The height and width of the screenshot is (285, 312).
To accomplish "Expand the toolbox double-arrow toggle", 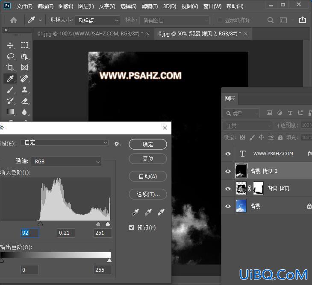I will (6, 30).
